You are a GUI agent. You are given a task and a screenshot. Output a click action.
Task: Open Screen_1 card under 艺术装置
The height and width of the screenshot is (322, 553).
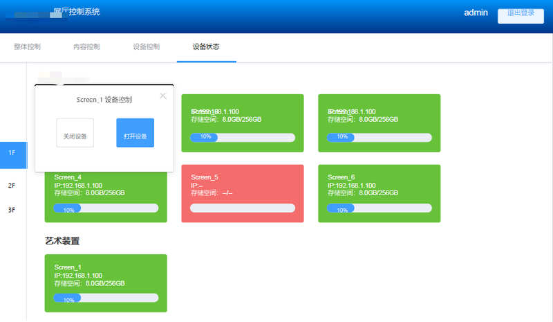pyautogui.click(x=106, y=283)
